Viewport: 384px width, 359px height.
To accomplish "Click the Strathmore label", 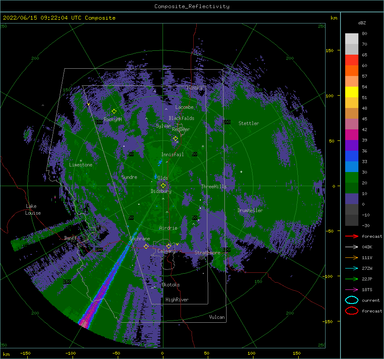I will click(207, 253).
